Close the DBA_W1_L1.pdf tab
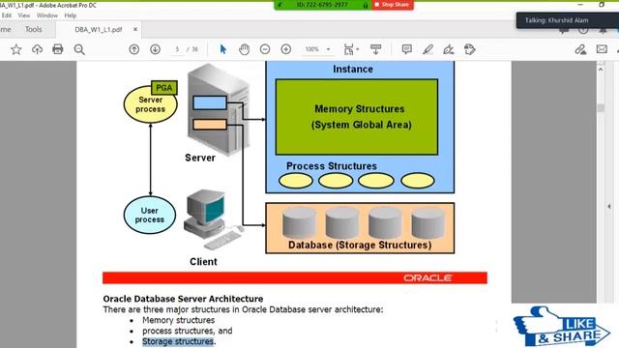 click(x=135, y=29)
